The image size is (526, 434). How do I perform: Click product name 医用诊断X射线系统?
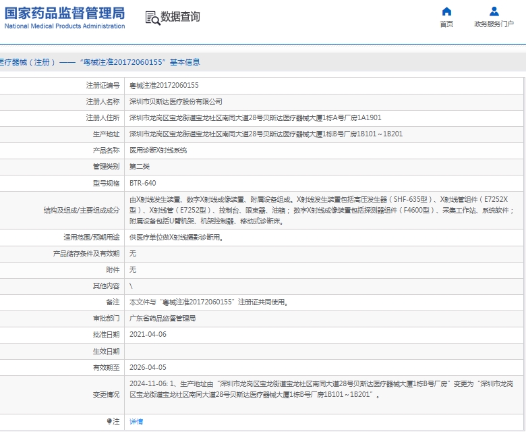tap(158, 151)
